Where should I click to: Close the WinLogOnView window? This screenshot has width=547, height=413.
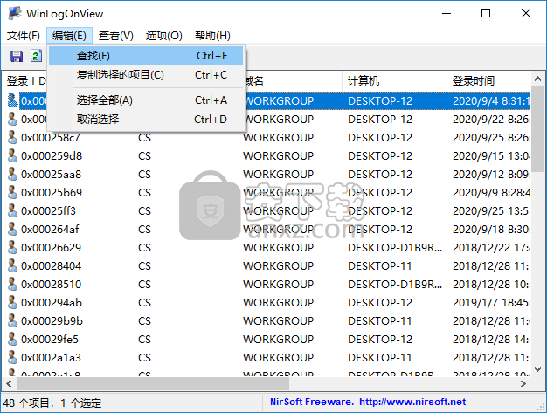pos(526,13)
